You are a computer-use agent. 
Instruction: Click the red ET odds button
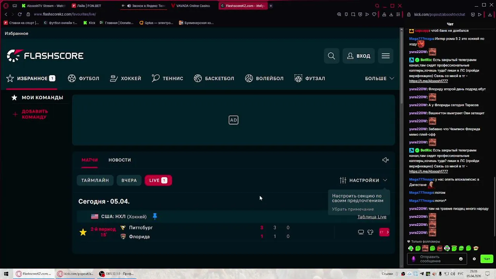(384, 232)
